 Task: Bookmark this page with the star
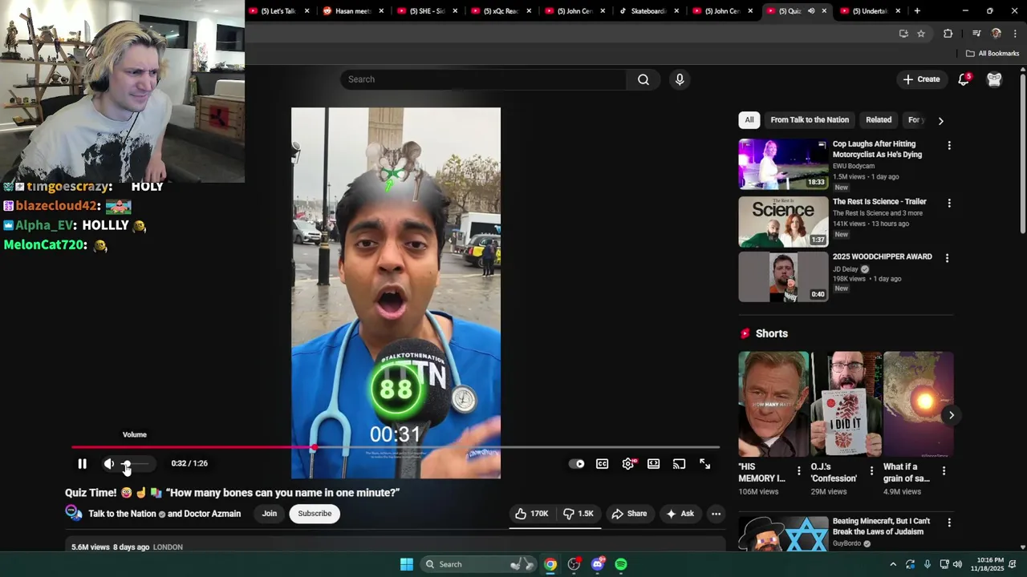click(x=921, y=34)
